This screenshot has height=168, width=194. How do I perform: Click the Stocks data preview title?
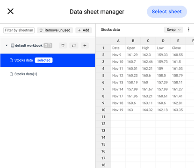coord(110,29)
